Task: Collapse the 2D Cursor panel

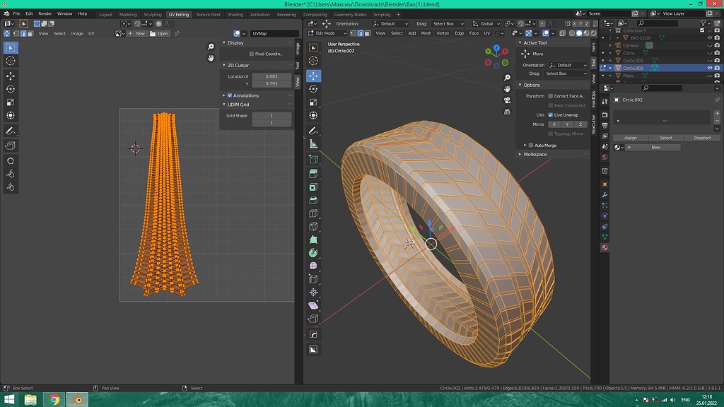Action: [224, 66]
